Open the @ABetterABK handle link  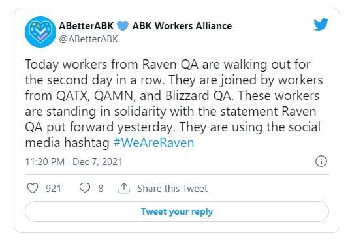click(x=88, y=39)
